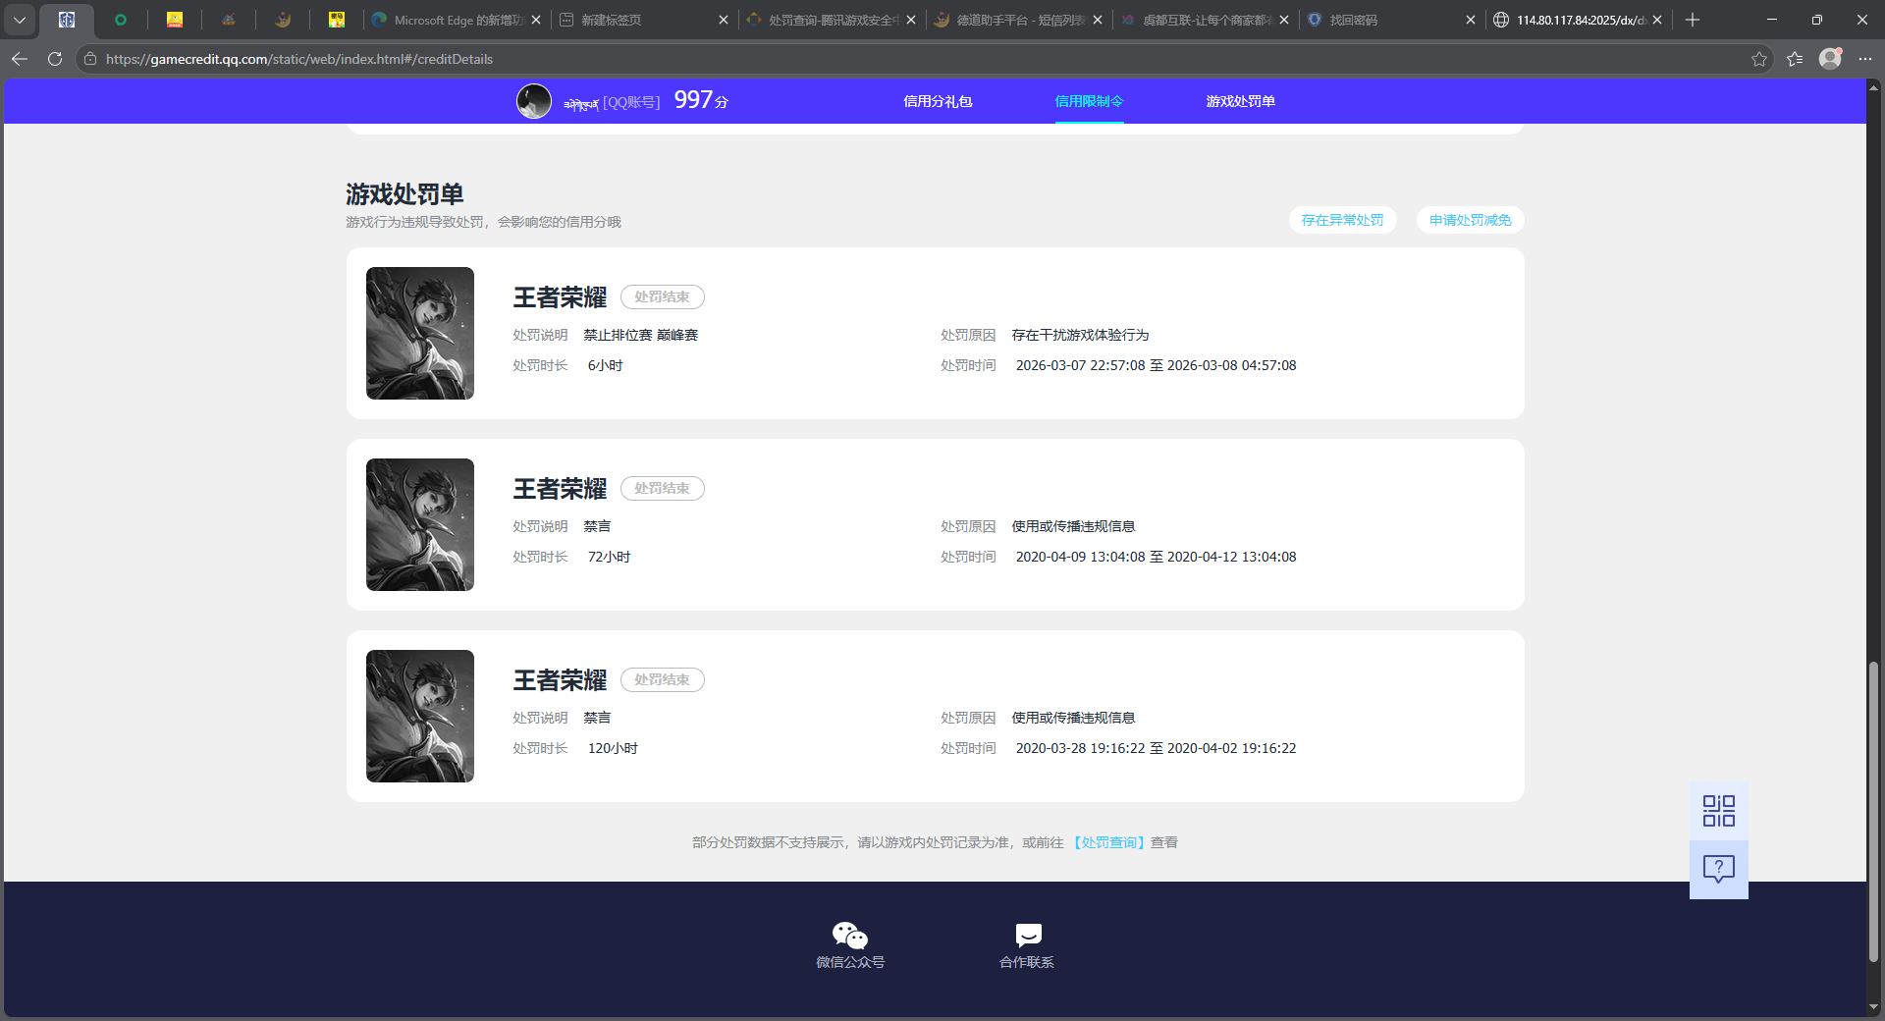Open the Edge profile icon

[1829, 59]
